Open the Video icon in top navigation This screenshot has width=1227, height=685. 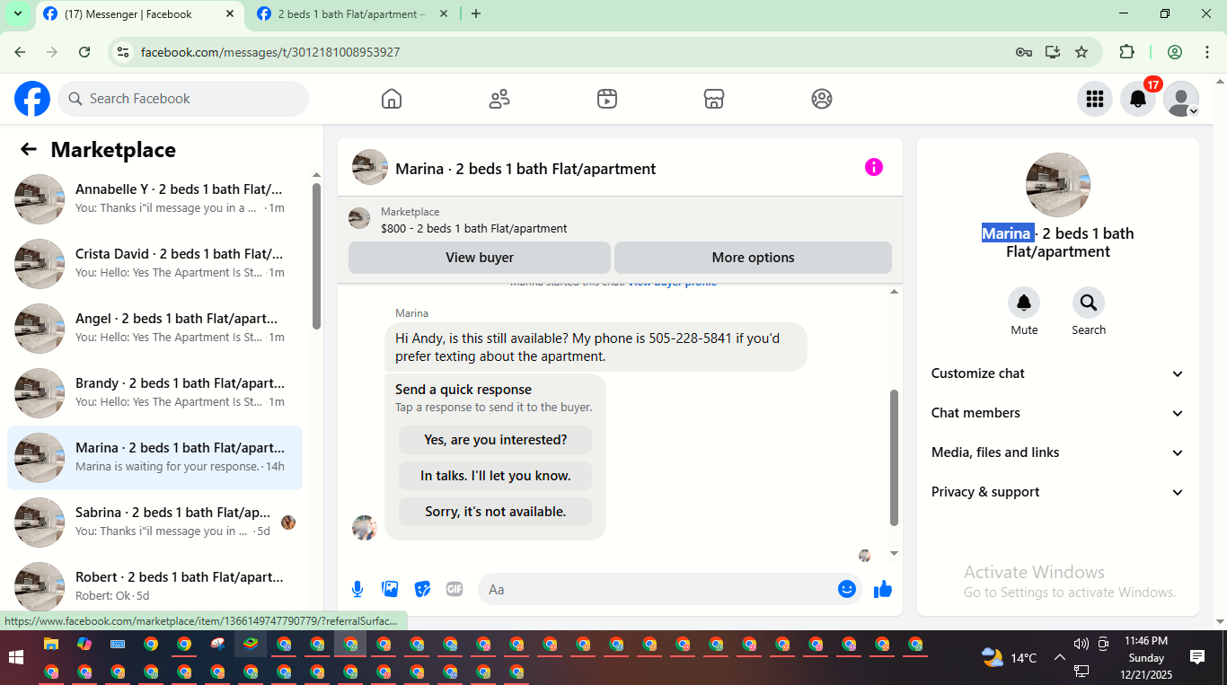tap(607, 99)
